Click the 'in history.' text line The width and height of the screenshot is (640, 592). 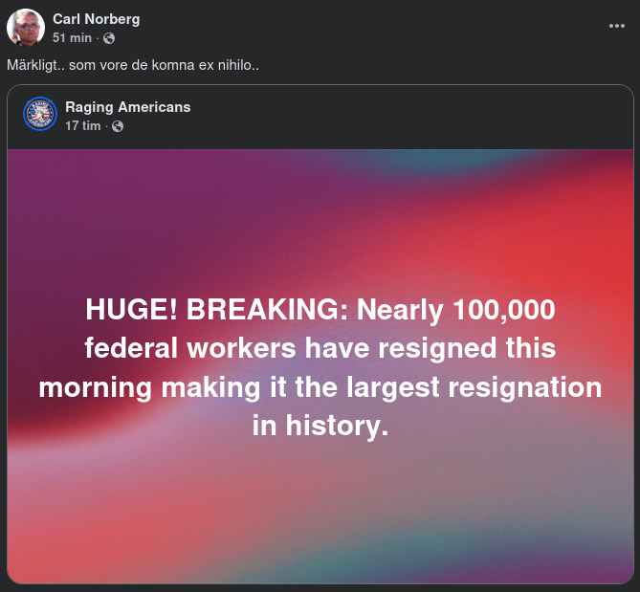coord(320,426)
